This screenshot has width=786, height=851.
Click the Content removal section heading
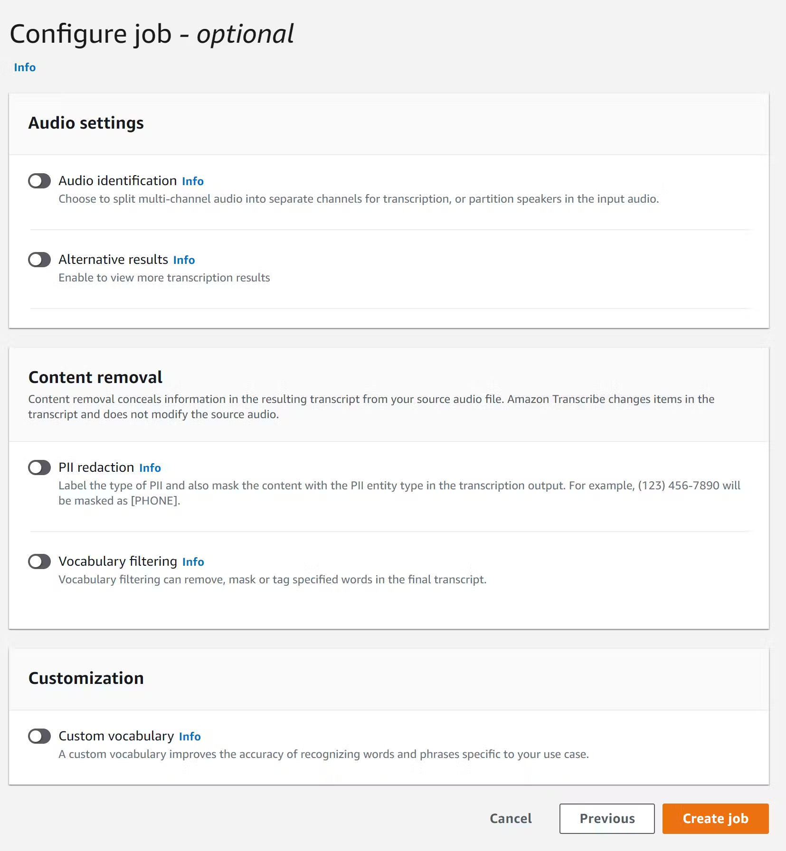coord(95,377)
